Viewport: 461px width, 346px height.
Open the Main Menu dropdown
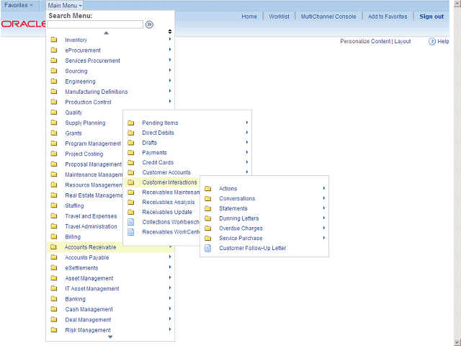(64, 5)
